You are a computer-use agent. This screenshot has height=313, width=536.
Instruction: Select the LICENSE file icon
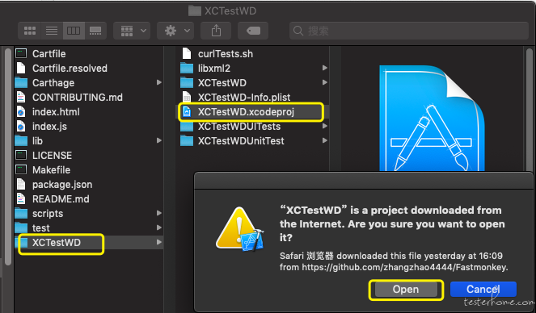coord(21,155)
